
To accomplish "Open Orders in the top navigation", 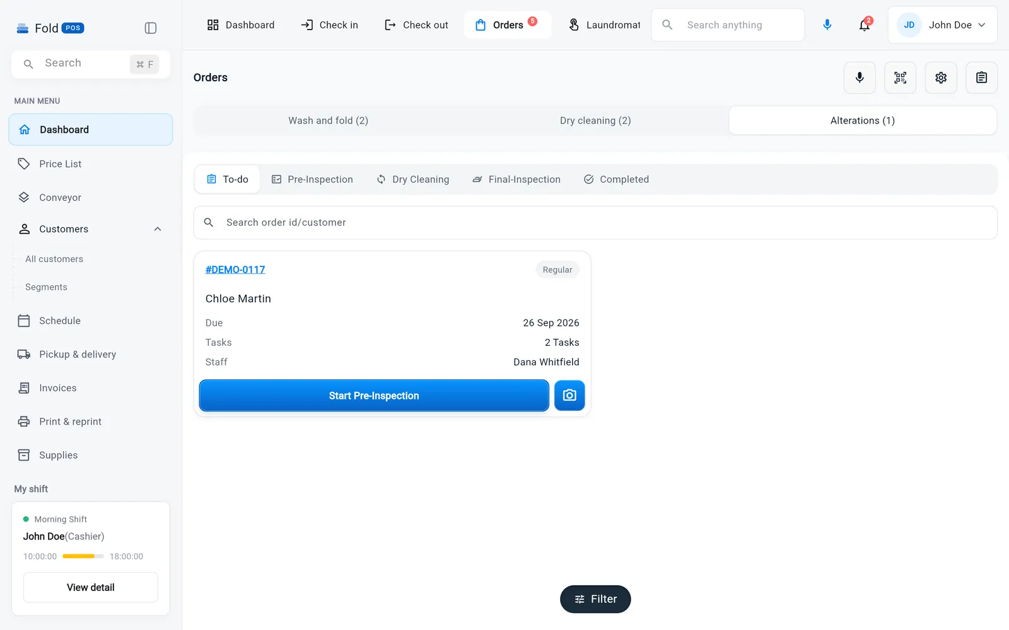I will point(507,25).
